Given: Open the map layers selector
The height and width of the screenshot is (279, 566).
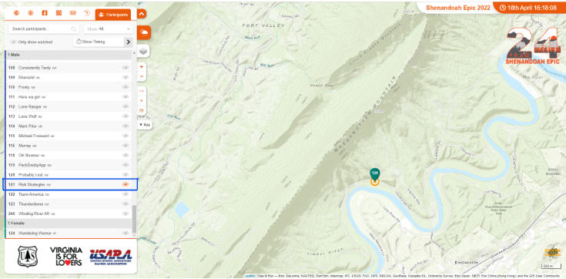Looking at the screenshot, I should tap(143, 52).
